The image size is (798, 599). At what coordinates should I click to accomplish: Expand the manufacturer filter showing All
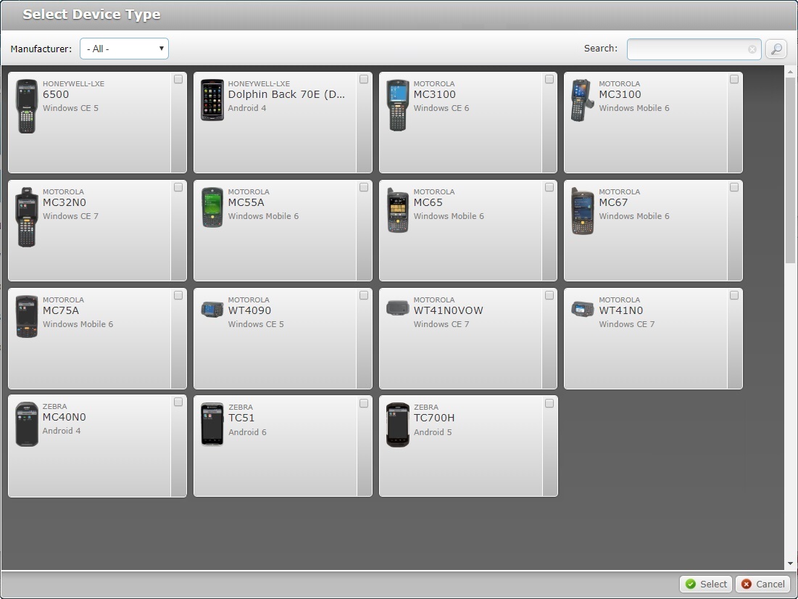[x=123, y=49]
